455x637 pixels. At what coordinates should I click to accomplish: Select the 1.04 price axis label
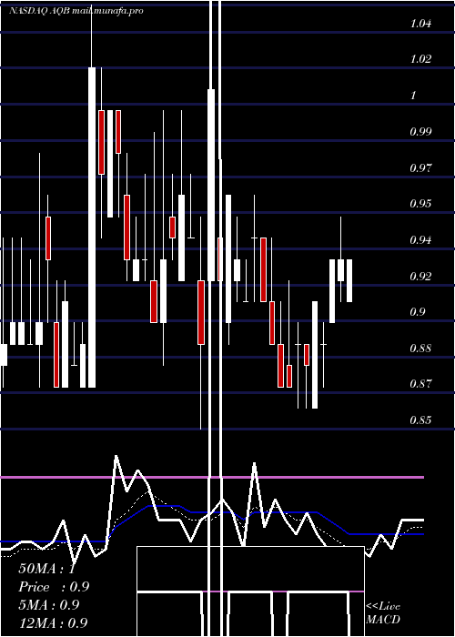(x=420, y=24)
